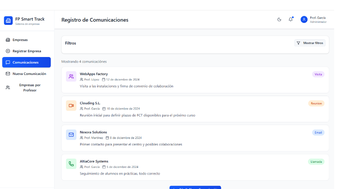The image size is (338, 189).
Task: Click the Nexora Solutions envelope icon
Action: [x=71, y=135]
